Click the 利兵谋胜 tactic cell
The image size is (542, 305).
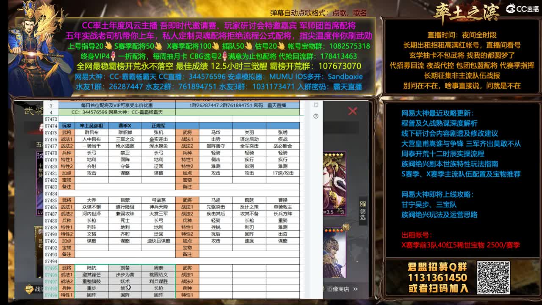click(158, 282)
